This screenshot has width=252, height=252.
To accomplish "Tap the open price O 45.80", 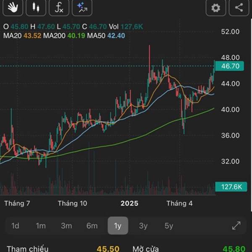I will 16,27.
